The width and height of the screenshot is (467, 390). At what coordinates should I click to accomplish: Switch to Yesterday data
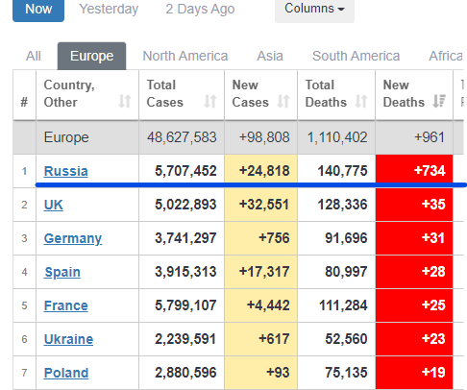click(109, 9)
